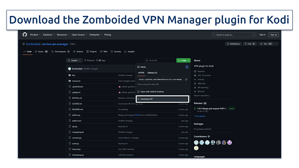Viewport: 299px width, 168px height.
Task: Open the clone help icon
Action: [187, 67]
